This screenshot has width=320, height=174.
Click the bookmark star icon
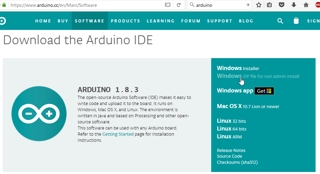pyautogui.click(x=259, y=5)
